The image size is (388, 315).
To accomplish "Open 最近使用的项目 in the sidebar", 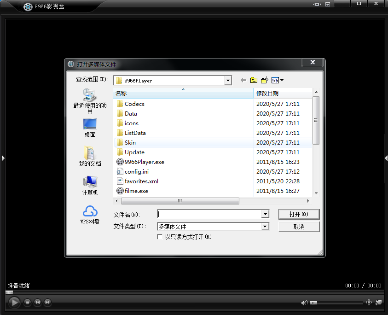I will pos(90,101).
